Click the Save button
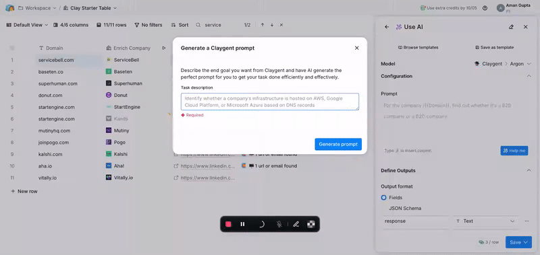This screenshot has height=255, width=540. (x=518, y=242)
